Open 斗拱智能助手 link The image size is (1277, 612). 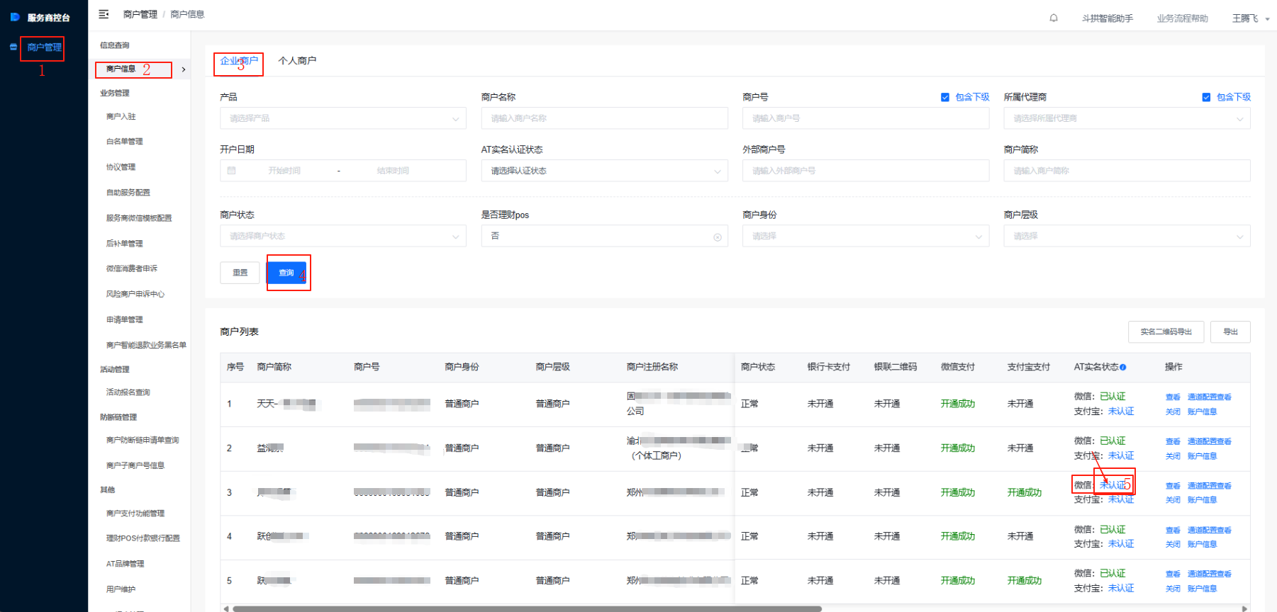[x=1108, y=18]
